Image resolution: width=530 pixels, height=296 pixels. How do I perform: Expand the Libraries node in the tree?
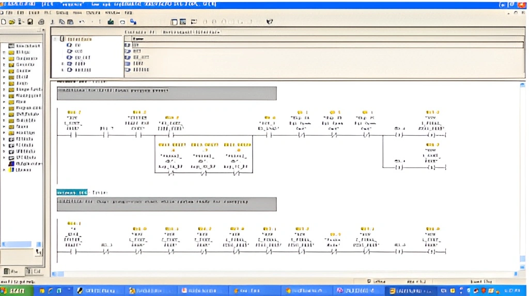click(x=4, y=170)
